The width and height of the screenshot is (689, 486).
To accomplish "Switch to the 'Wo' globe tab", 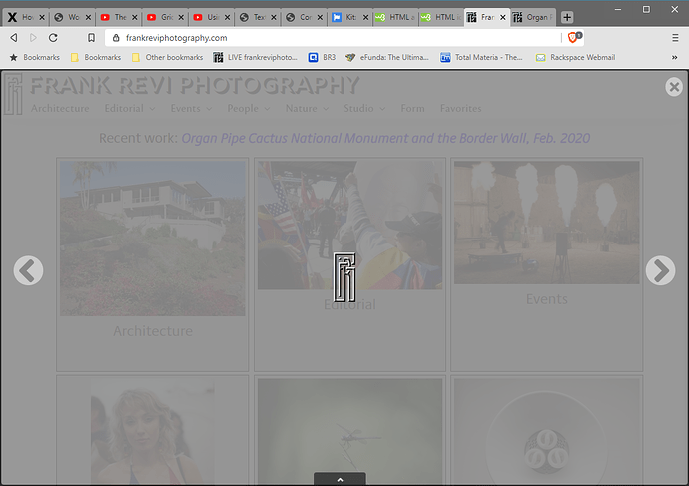I will [x=67, y=17].
